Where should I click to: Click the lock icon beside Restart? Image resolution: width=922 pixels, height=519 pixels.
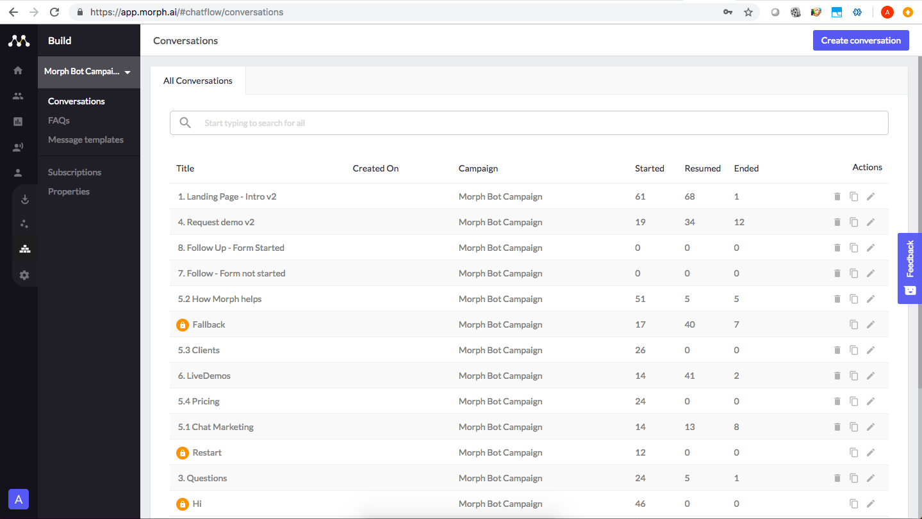coord(183,452)
